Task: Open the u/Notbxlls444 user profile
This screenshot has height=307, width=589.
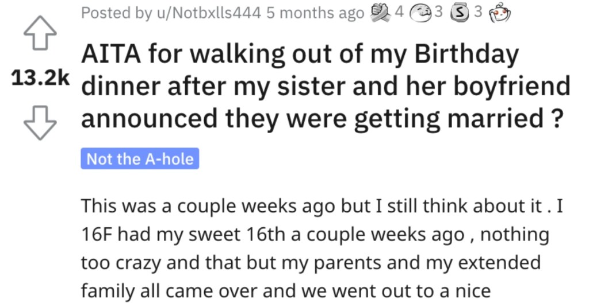Action: (x=207, y=13)
